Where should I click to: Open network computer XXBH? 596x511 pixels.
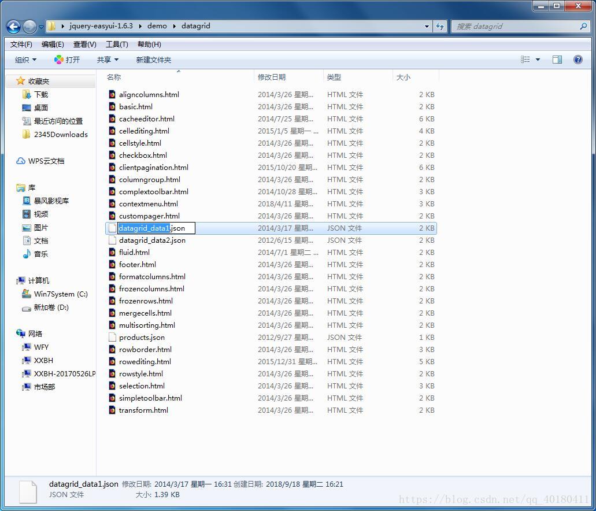(x=43, y=361)
